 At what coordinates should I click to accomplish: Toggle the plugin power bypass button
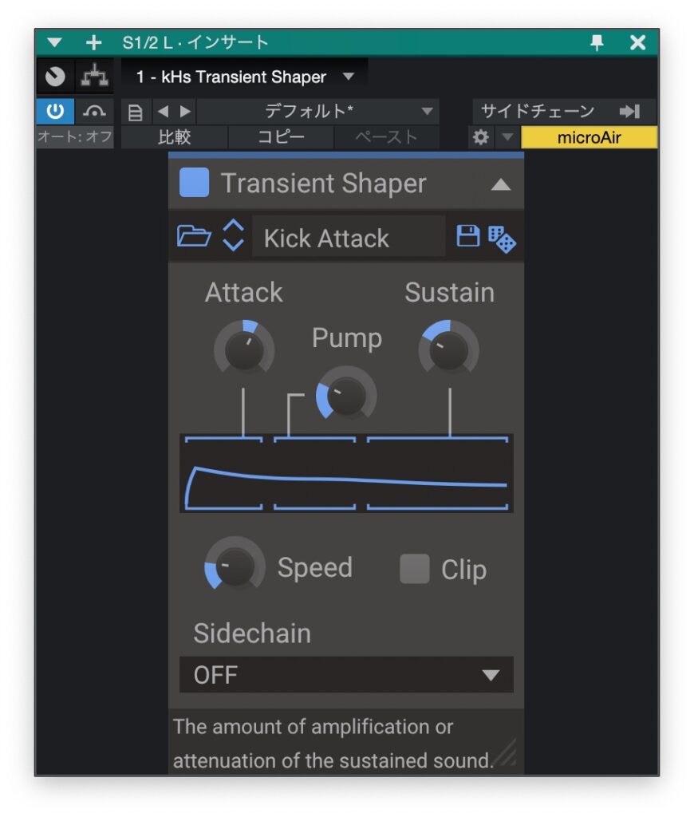coord(55,111)
